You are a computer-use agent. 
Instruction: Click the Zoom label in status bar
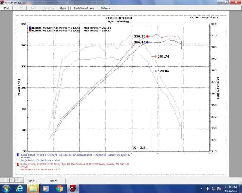coord(53,181)
